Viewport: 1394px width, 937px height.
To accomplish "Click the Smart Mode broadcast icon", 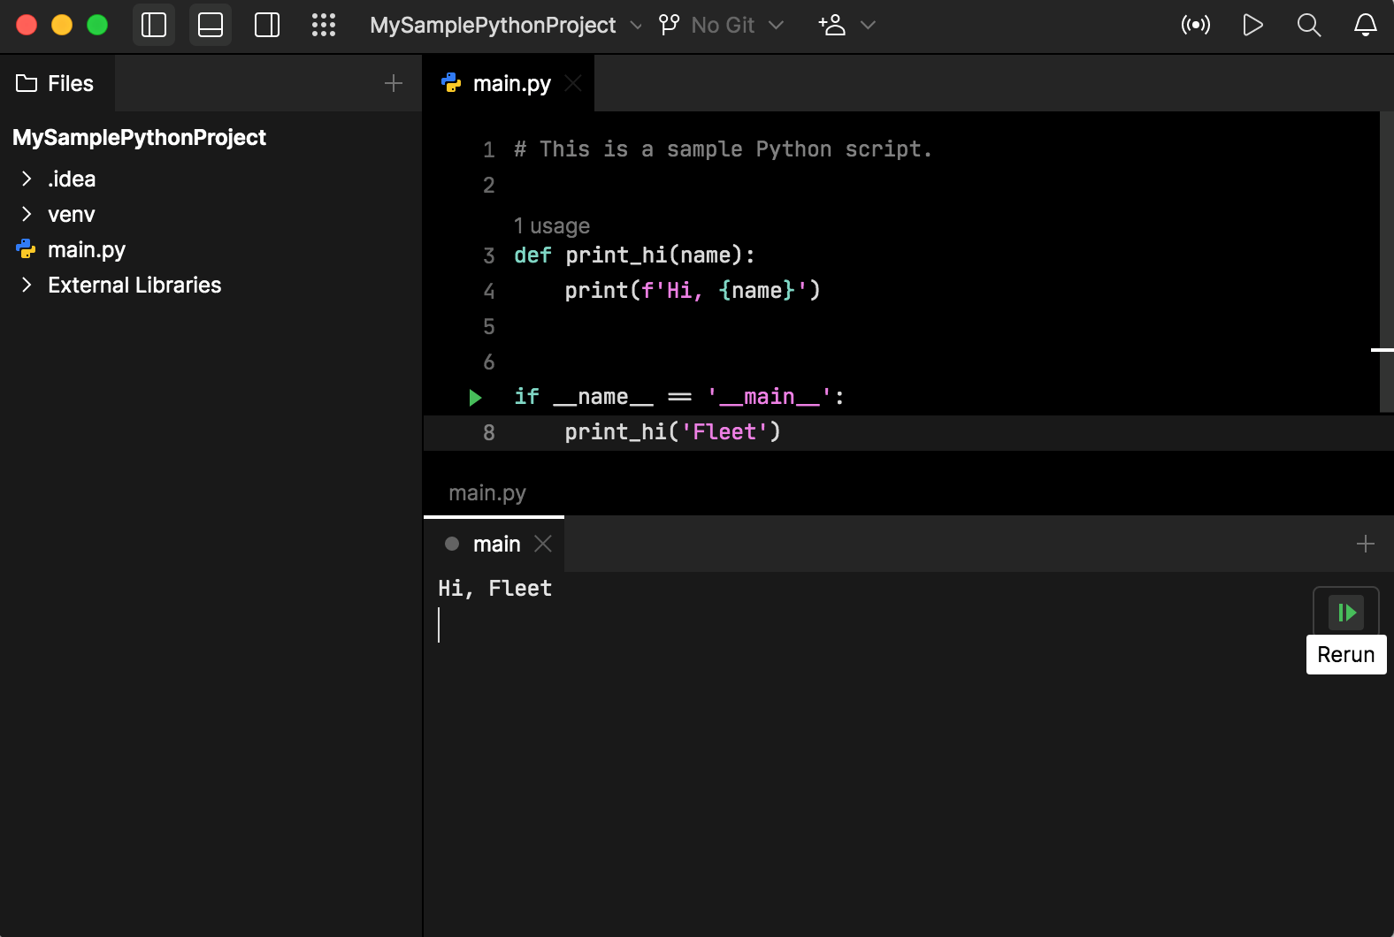I will point(1196,25).
